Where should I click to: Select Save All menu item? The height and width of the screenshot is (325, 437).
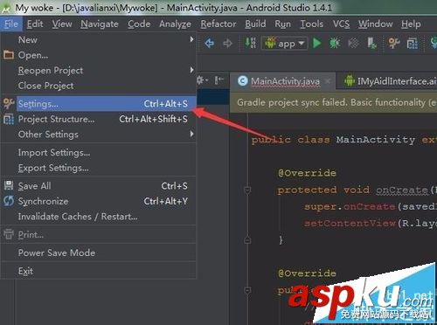[99, 186]
